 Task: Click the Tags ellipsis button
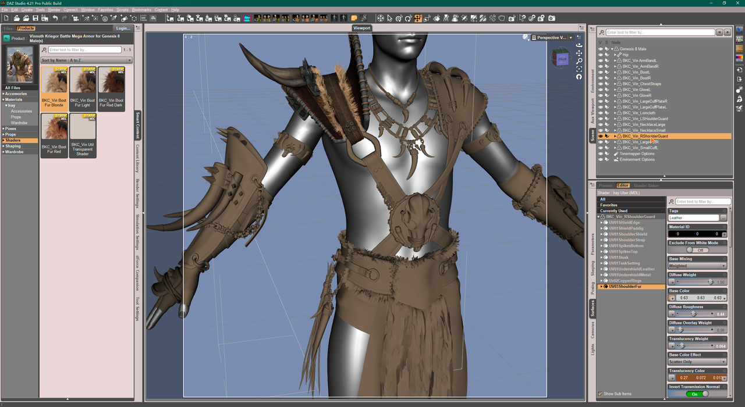tap(723, 218)
